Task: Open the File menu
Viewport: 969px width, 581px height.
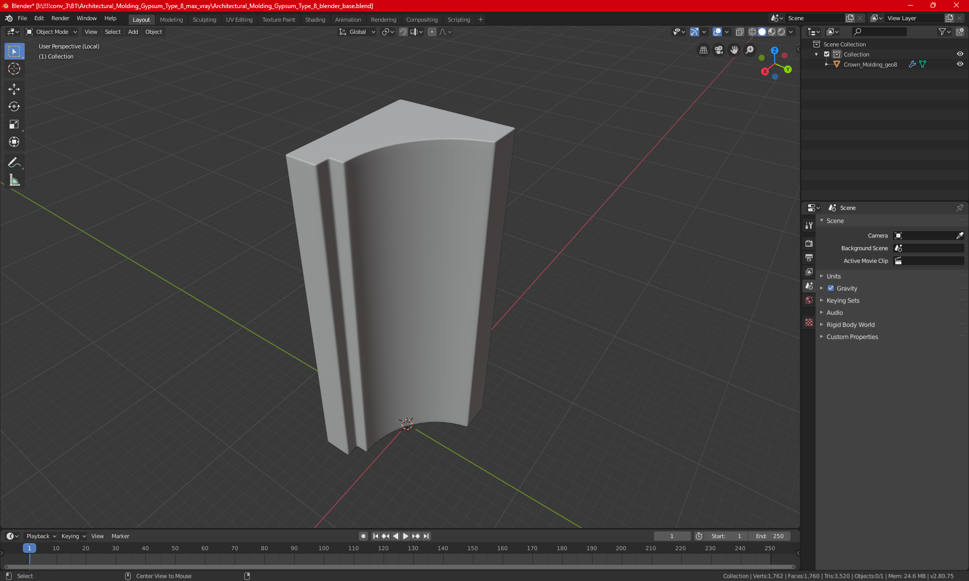Action: pyautogui.click(x=22, y=18)
